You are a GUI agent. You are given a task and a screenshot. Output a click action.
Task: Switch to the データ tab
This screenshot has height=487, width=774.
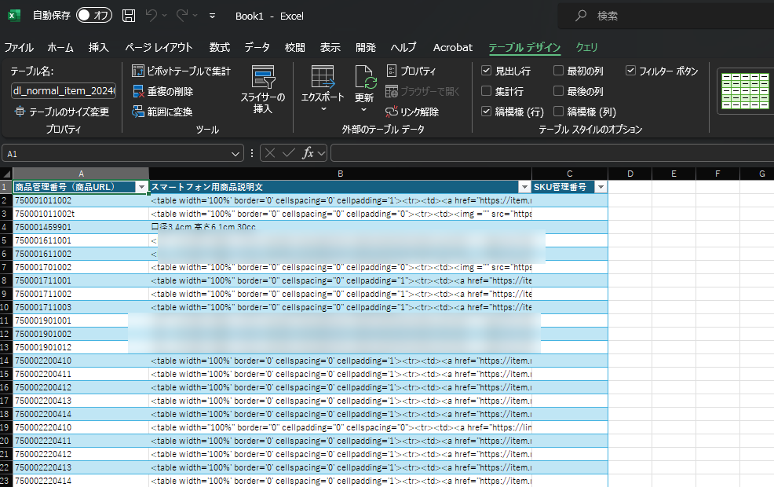coord(257,47)
